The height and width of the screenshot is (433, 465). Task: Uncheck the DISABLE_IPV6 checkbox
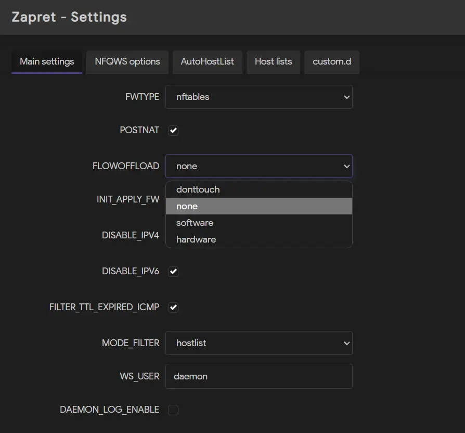pos(173,271)
